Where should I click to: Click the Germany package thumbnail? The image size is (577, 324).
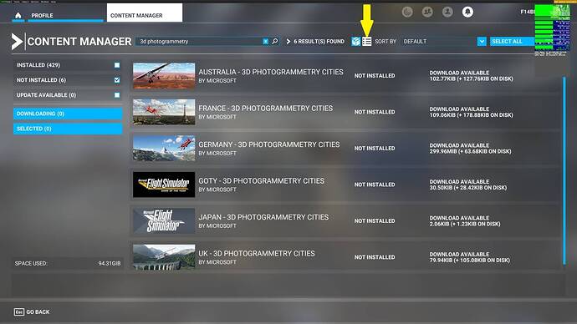(x=164, y=149)
